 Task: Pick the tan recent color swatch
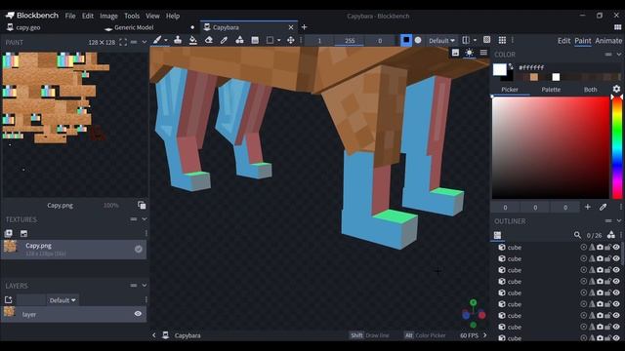click(x=534, y=77)
